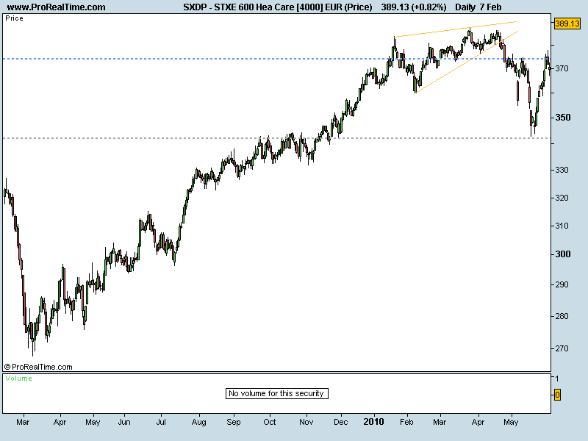Click the 389.13 (+0.82%) quote value
Screen dimensions: 588x441
tap(414, 7)
